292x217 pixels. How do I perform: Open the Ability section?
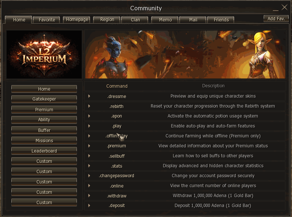pyautogui.click(x=44, y=120)
